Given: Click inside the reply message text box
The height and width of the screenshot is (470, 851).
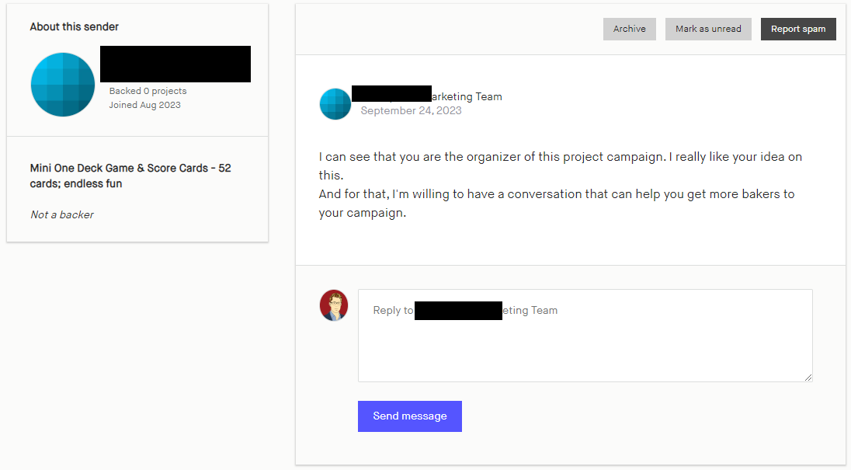Looking at the screenshot, I should 585,335.
